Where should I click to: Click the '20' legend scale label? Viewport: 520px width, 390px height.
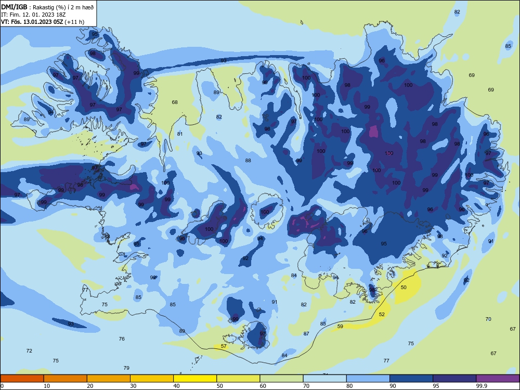tap(90, 386)
